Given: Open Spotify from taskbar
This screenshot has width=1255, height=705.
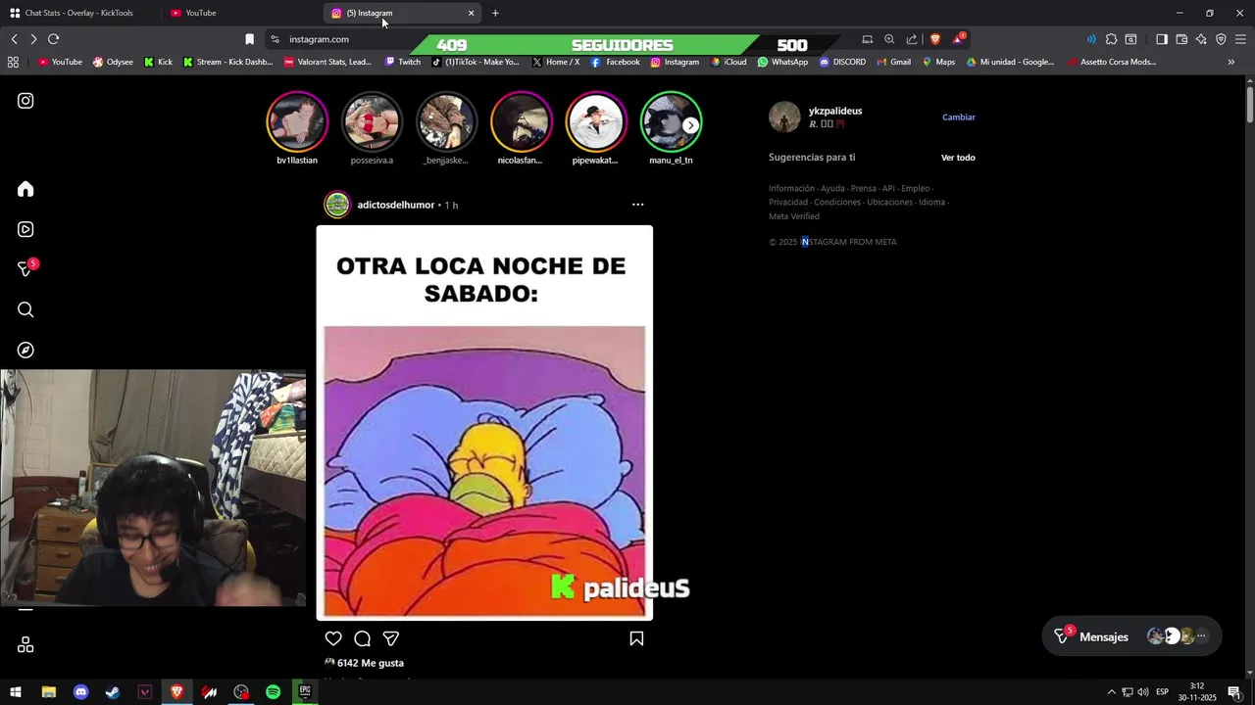Looking at the screenshot, I should 274,692.
